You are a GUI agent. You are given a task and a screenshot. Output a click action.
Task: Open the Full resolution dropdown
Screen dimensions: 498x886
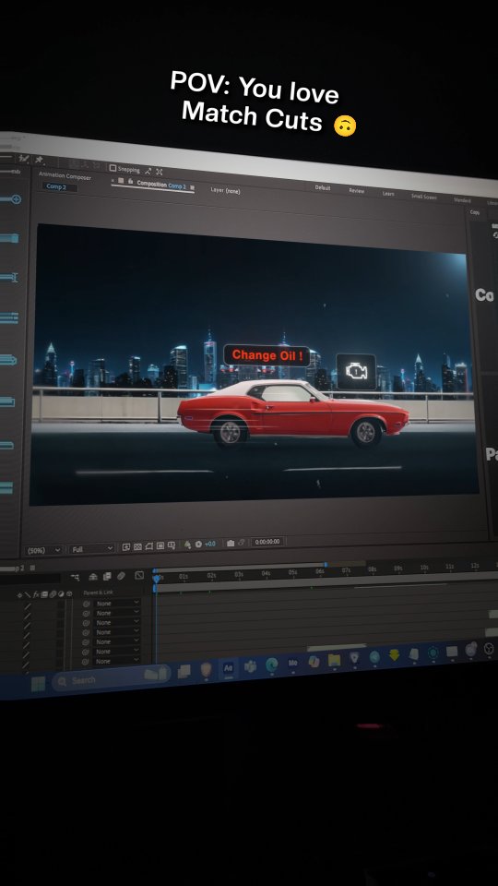[92, 548]
